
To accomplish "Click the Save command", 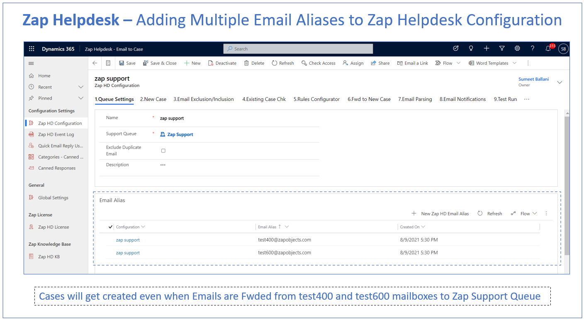I will [x=127, y=63].
